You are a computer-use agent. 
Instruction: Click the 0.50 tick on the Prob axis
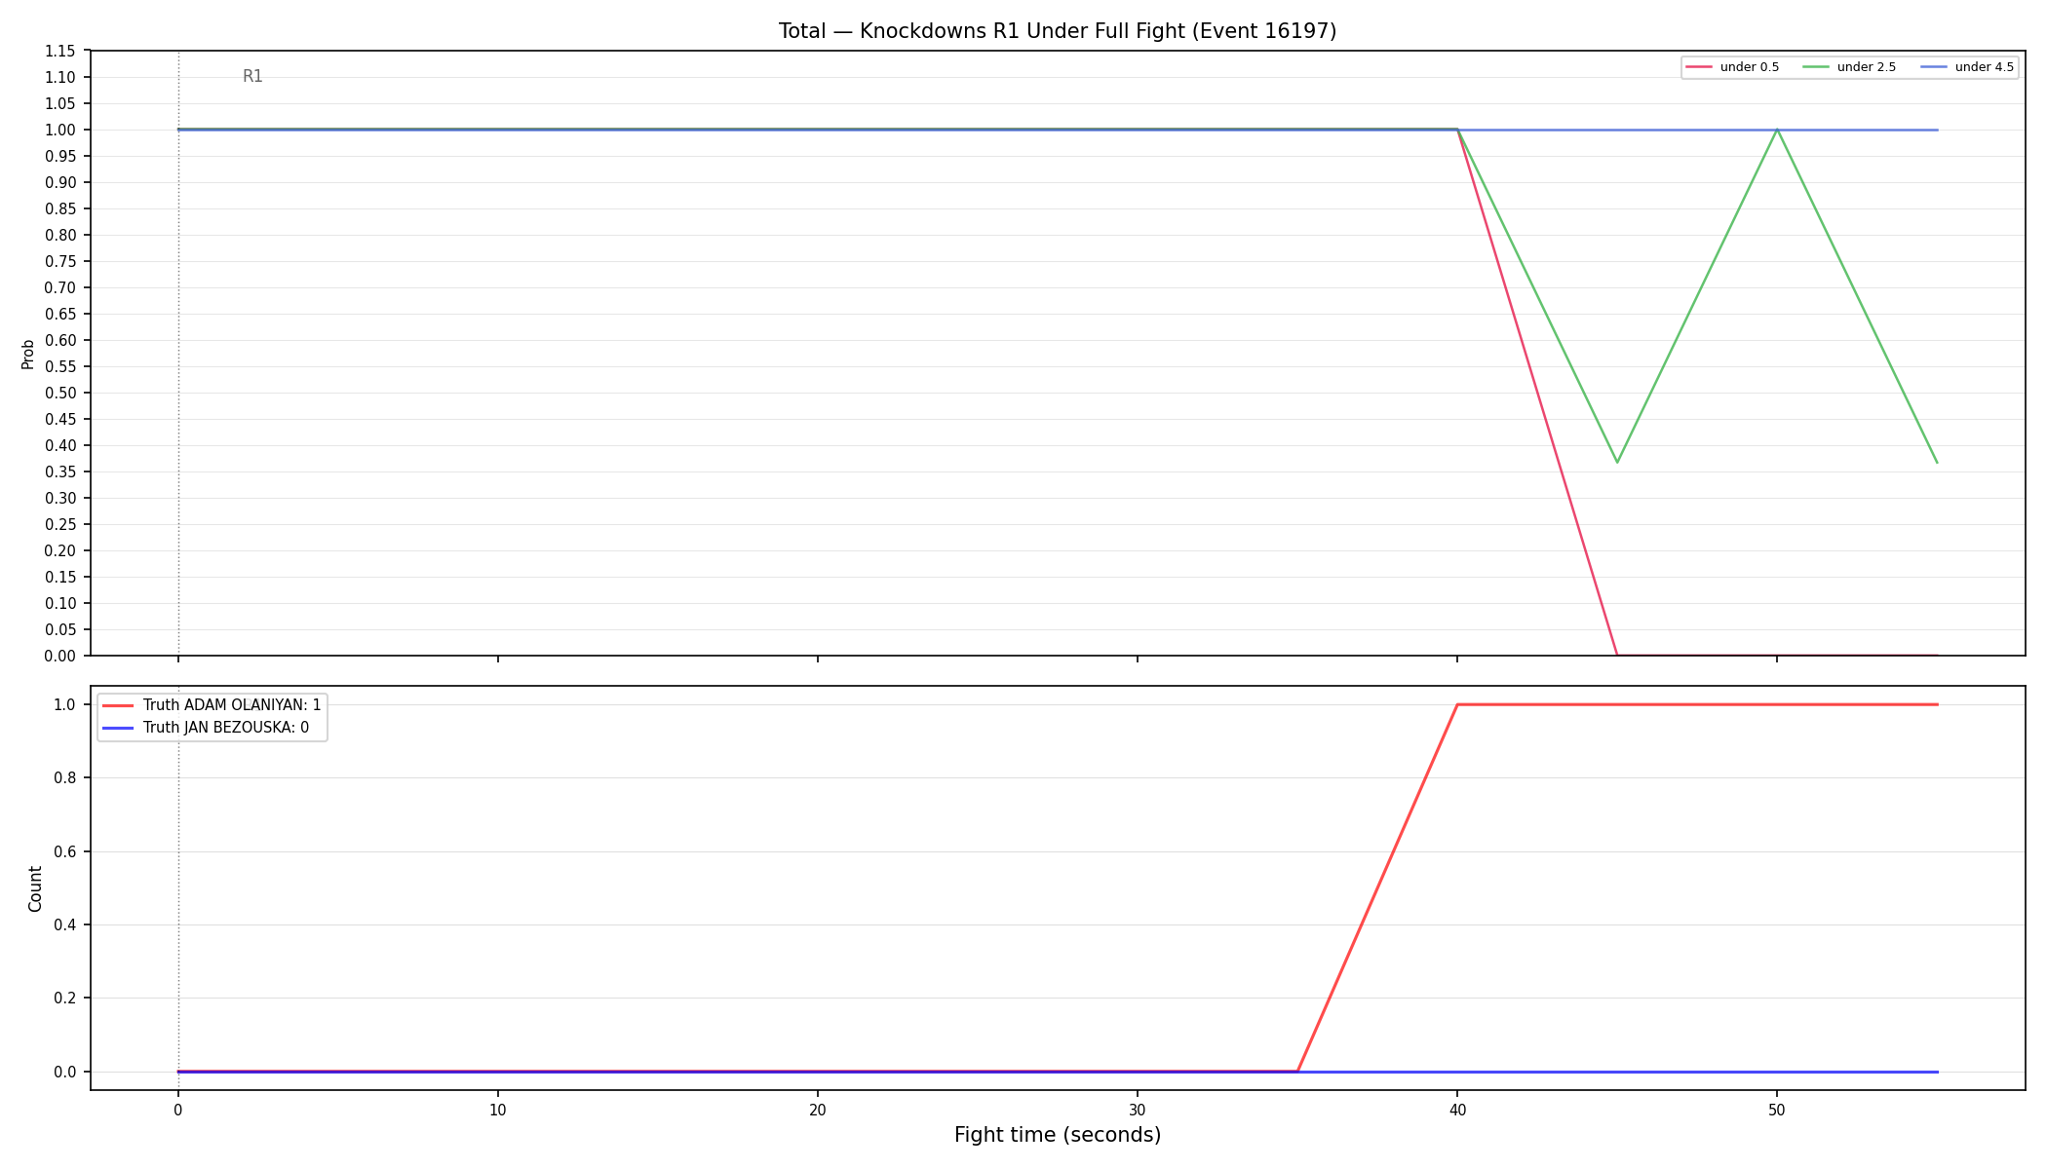click(x=60, y=393)
